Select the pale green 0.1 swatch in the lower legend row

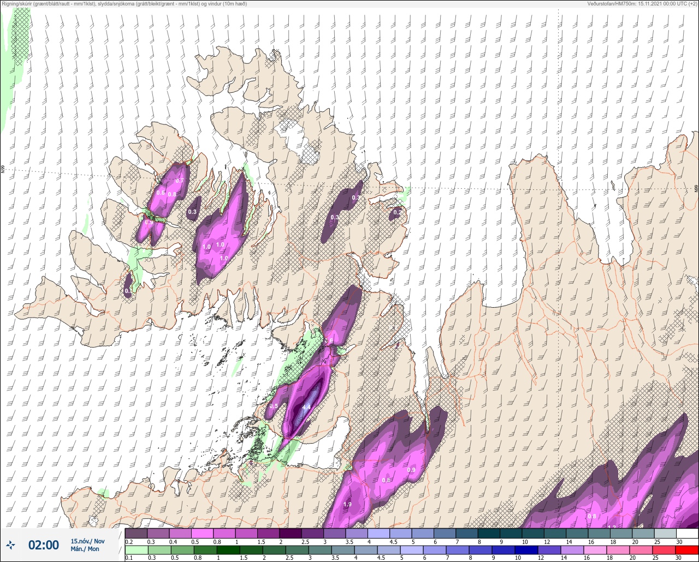[136, 549]
